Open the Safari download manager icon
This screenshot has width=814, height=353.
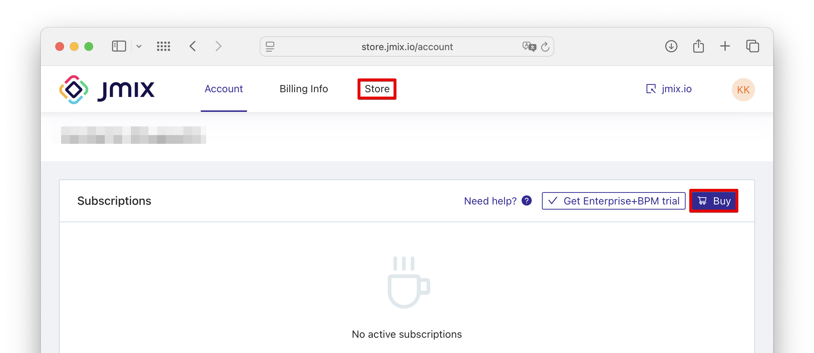tap(671, 46)
